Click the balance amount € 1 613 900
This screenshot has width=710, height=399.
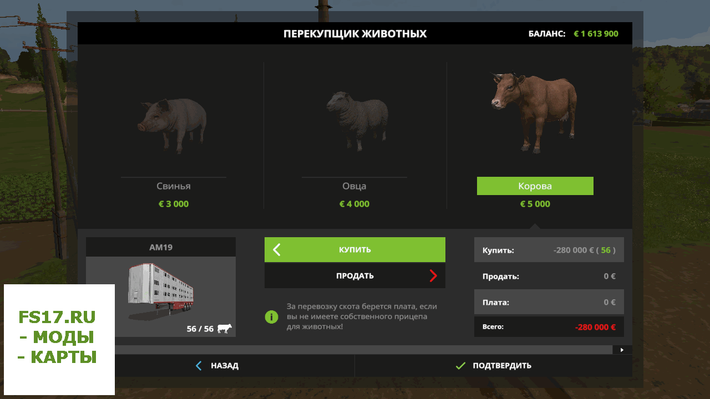596,34
